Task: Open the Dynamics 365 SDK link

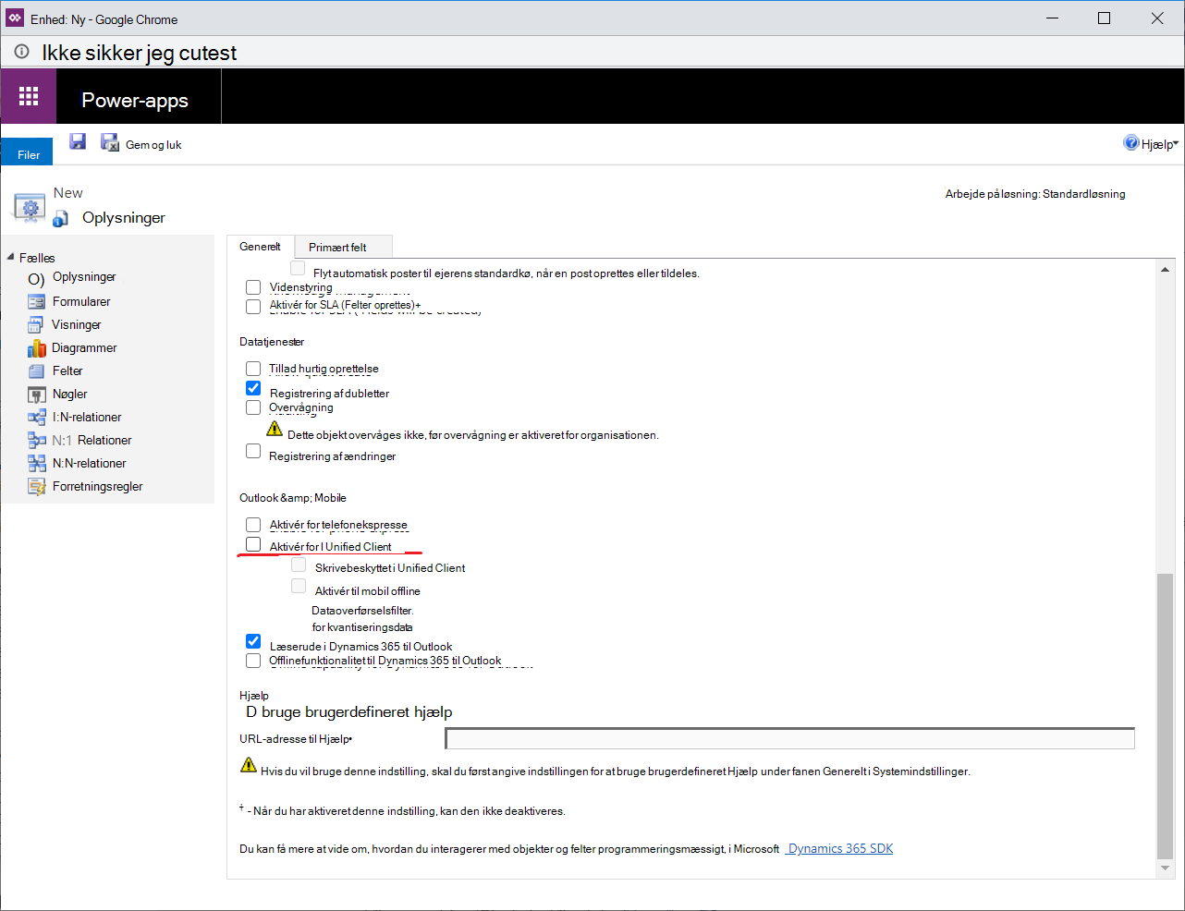Action: (x=839, y=848)
